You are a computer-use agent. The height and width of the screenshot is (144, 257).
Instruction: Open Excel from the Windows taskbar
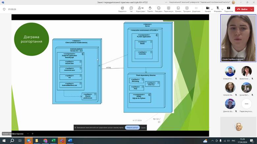pos(53,140)
